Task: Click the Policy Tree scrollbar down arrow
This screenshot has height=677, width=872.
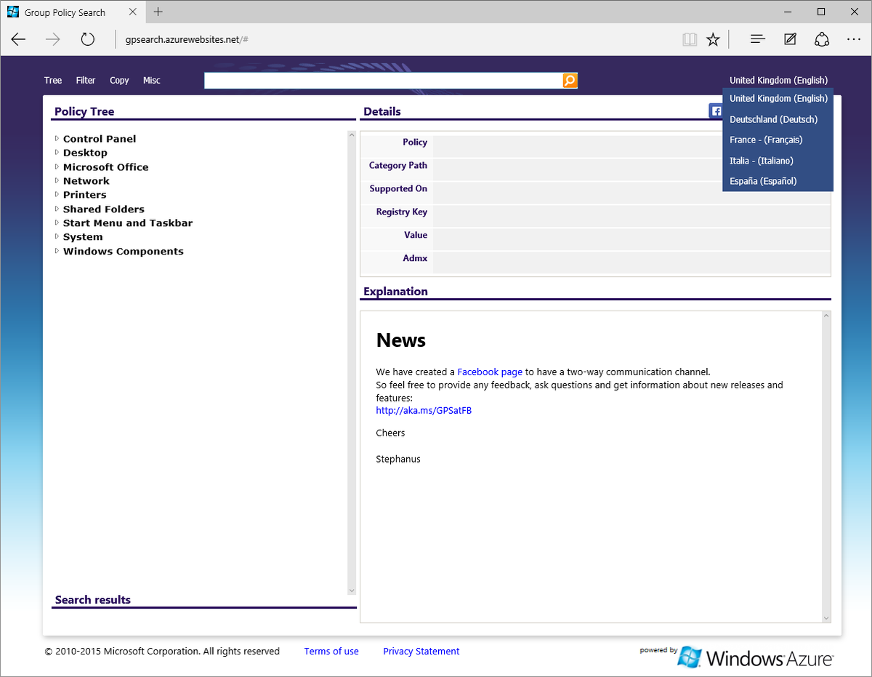Action: click(x=352, y=590)
